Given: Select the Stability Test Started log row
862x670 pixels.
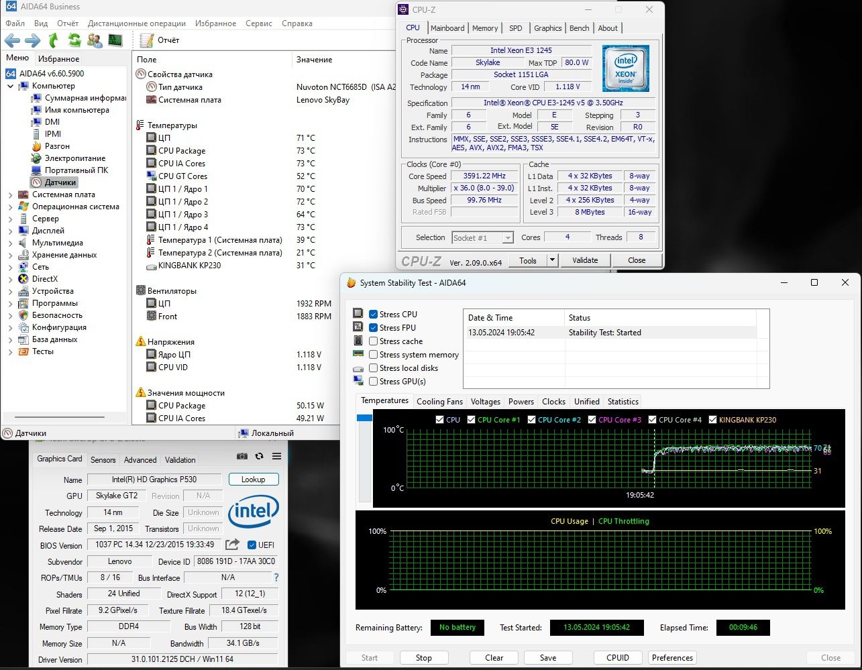Looking at the screenshot, I should tap(610, 333).
